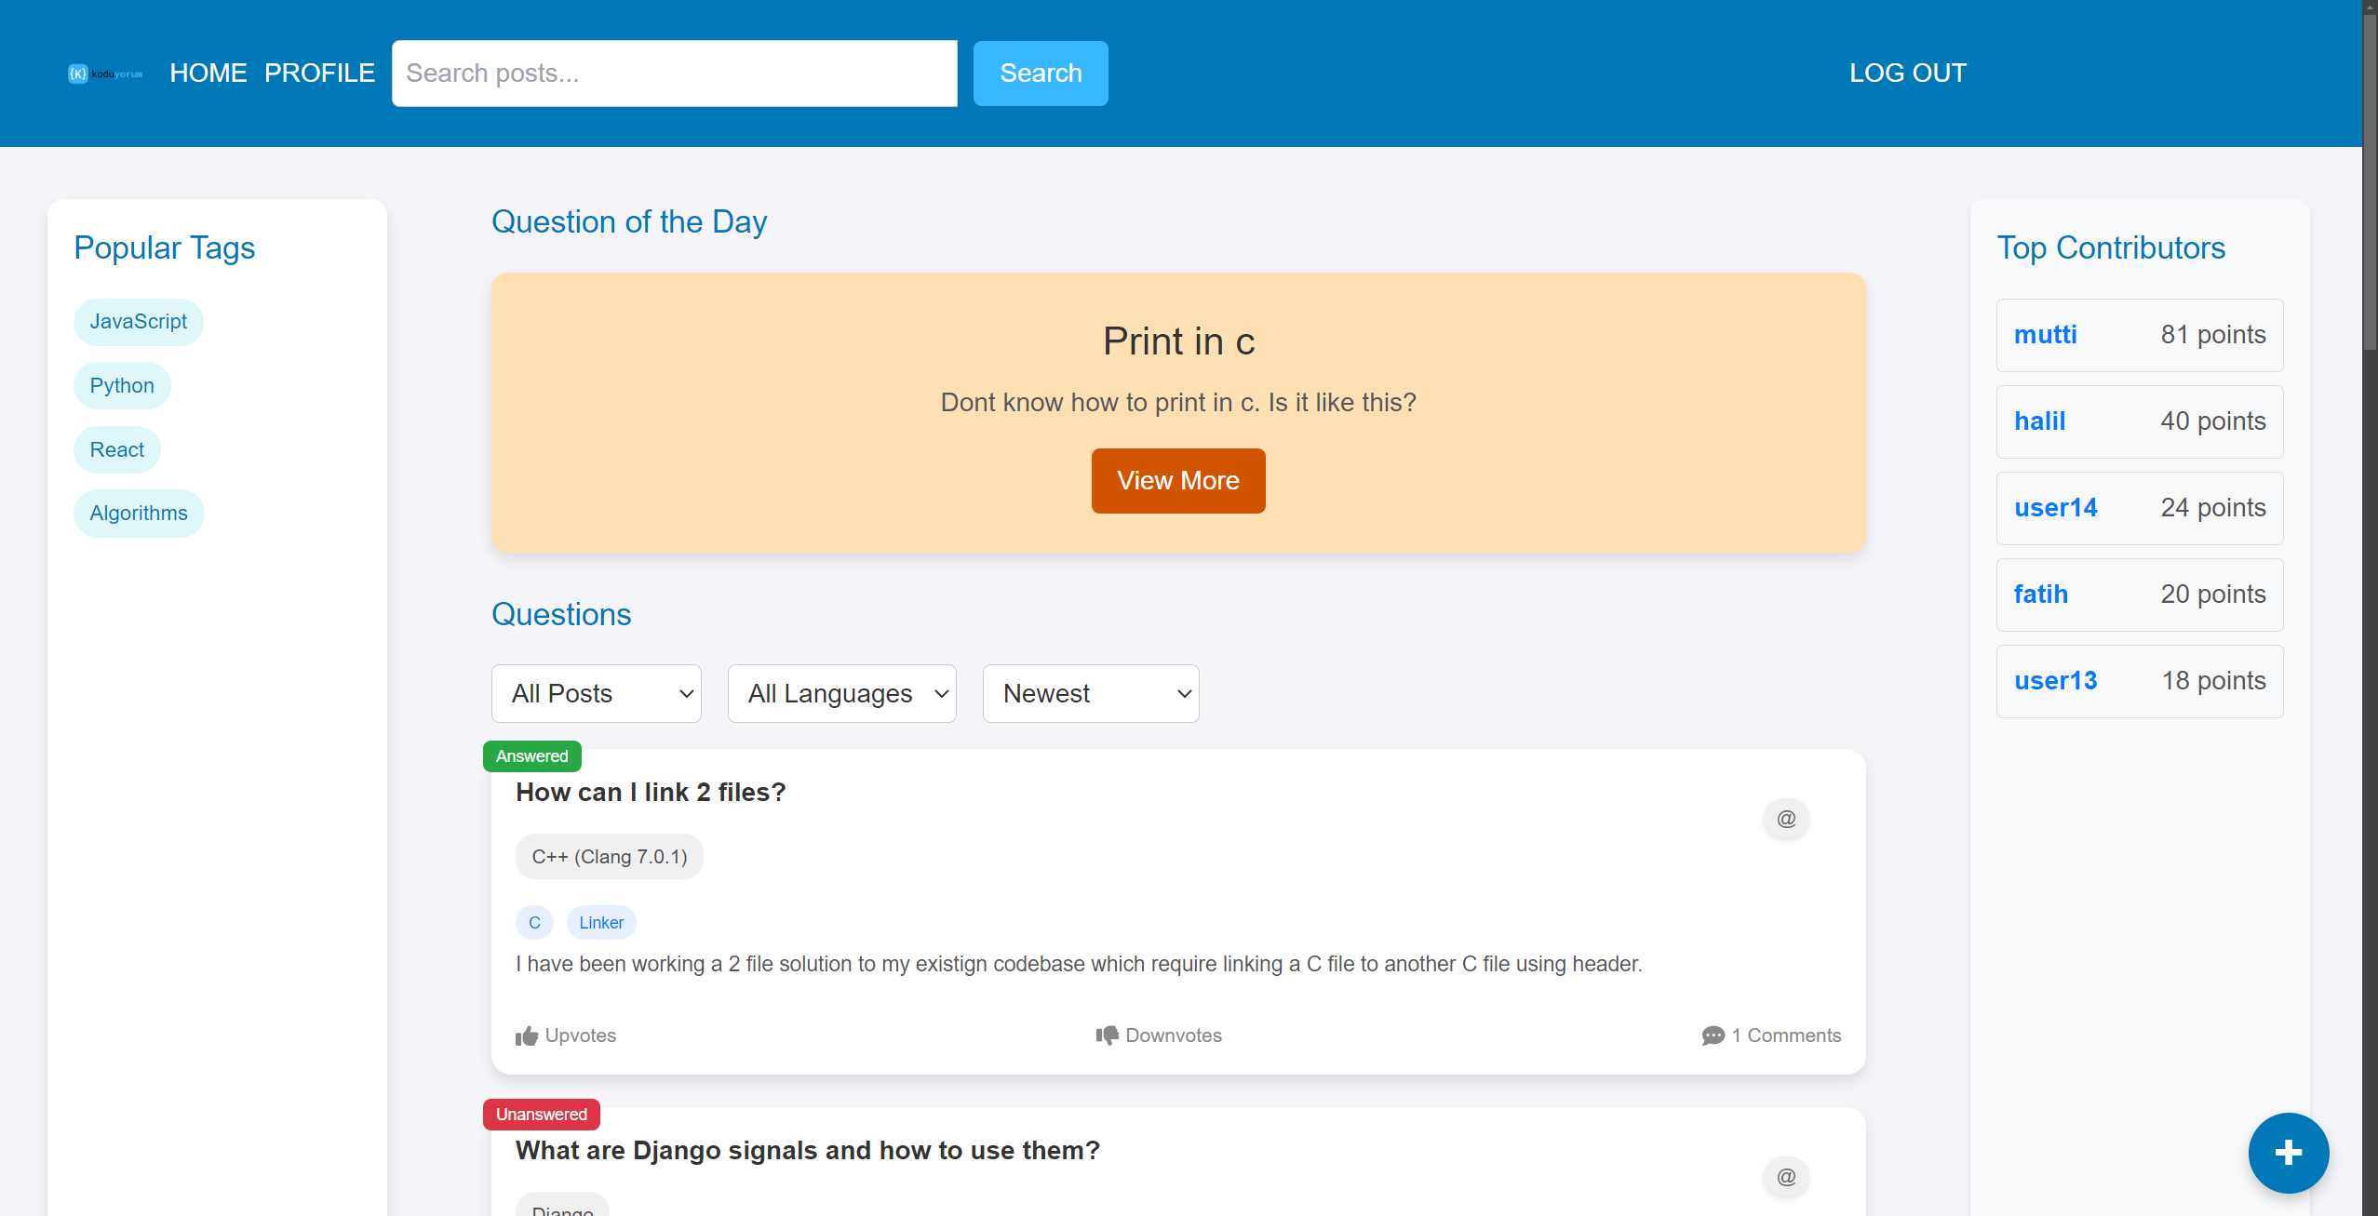
Task: Open the comments bubble icon
Action: pos(1713,1036)
